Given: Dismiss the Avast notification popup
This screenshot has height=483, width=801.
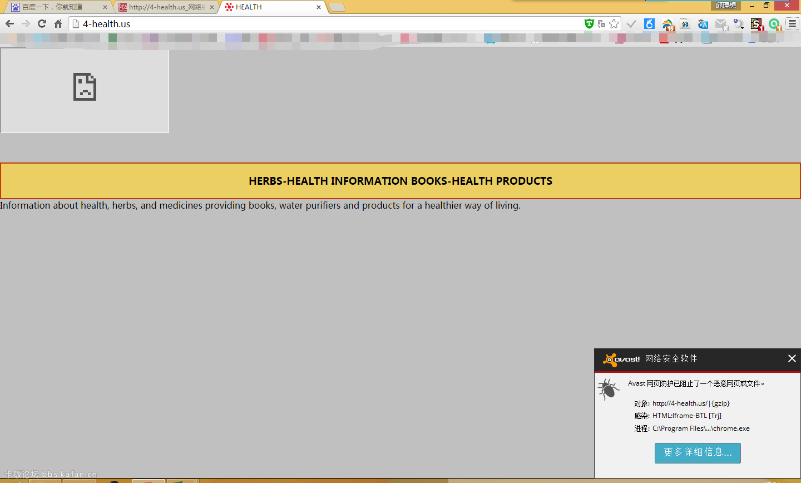Looking at the screenshot, I should pos(792,359).
